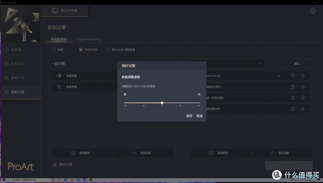The height and width of the screenshot is (183, 323).
Task: Click the 复位 reset button
Action: (x=297, y=64)
